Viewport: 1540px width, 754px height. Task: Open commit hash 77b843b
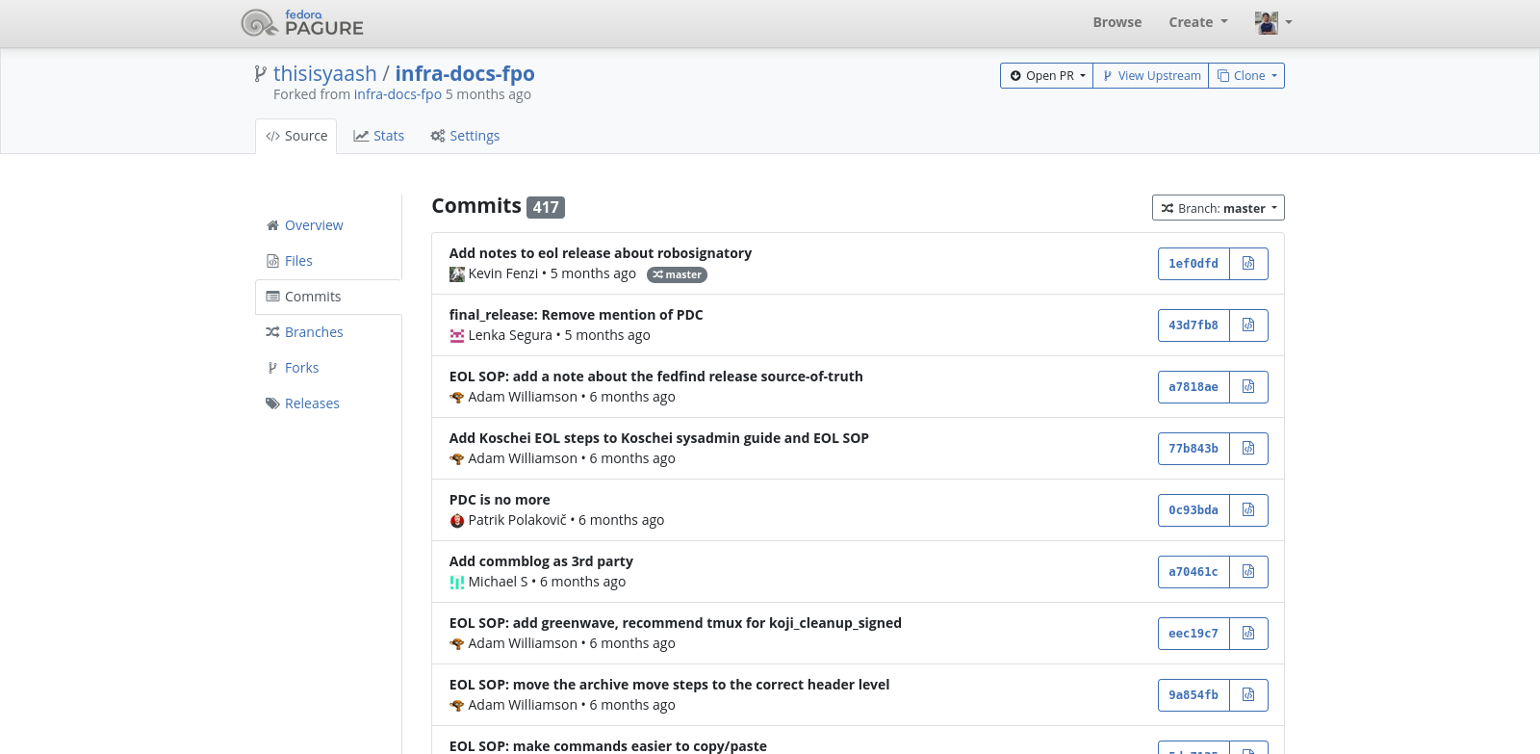pos(1193,449)
